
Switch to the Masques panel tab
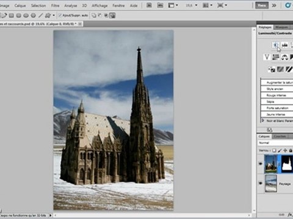pyautogui.click(x=282, y=27)
